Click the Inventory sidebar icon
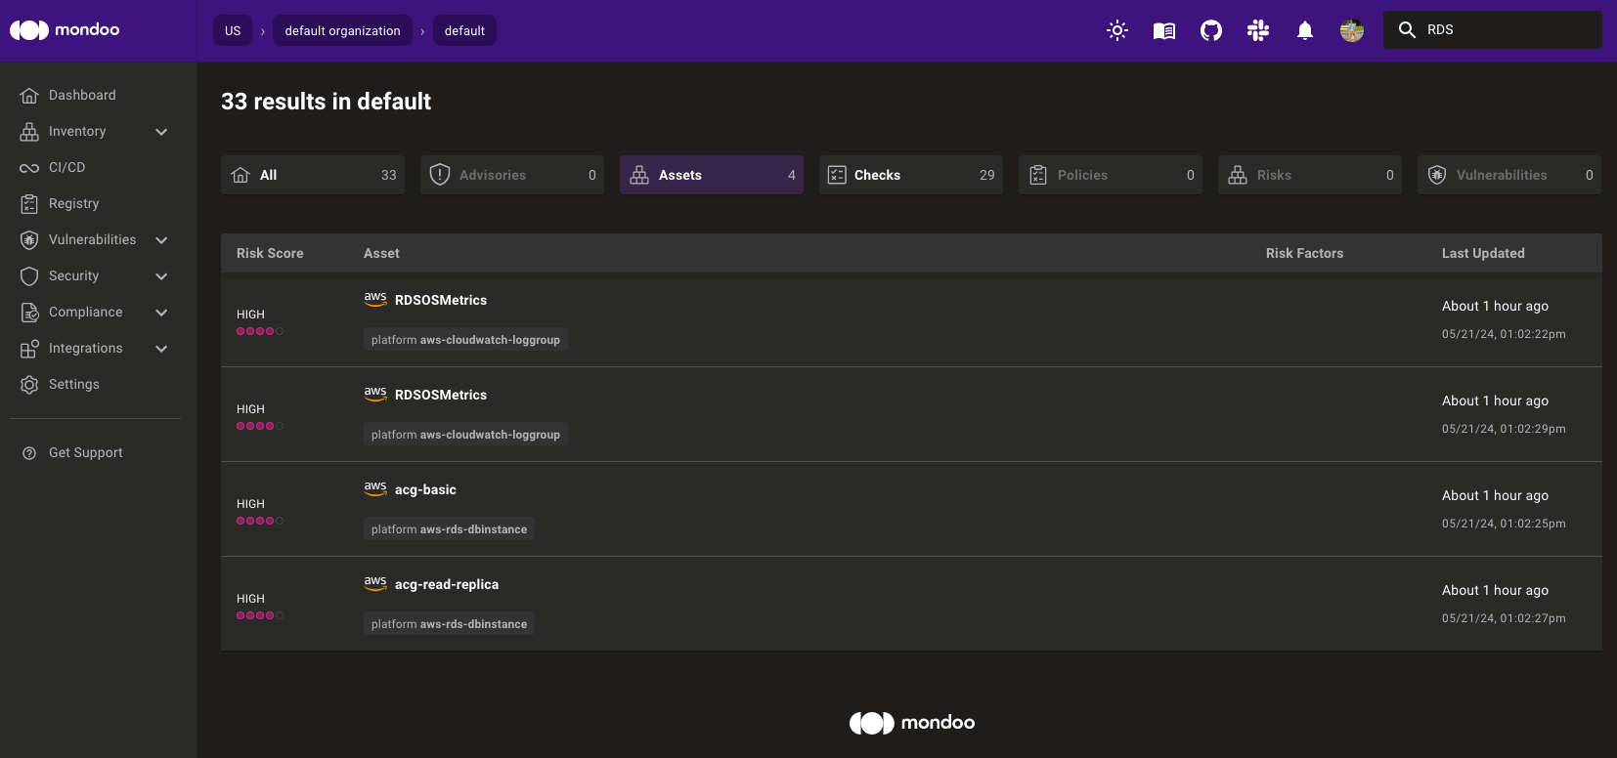 [29, 131]
